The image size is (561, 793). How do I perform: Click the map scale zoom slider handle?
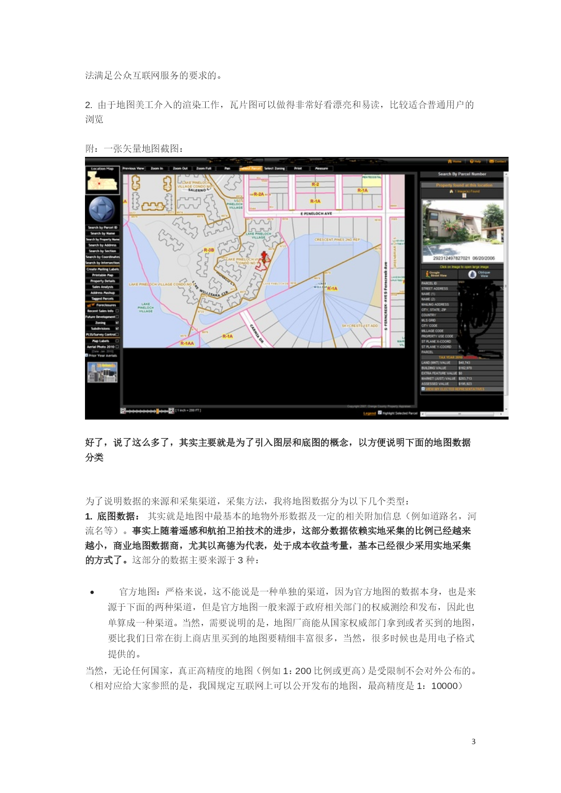157,411
